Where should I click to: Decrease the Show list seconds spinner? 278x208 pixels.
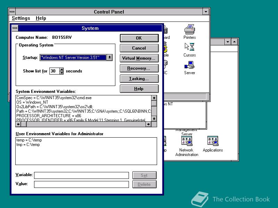point(62,73)
